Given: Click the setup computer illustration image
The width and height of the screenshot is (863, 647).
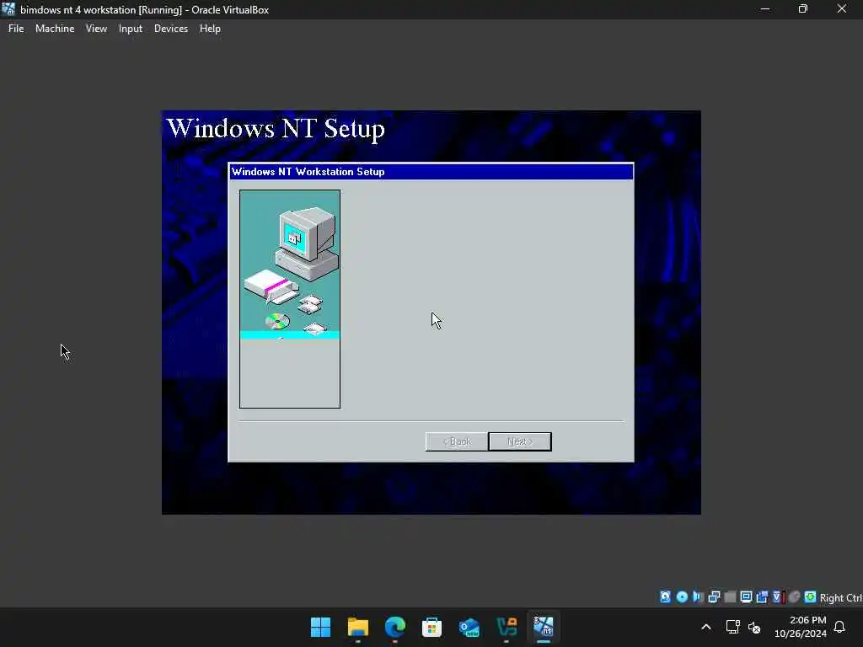Looking at the screenshot, I should 290,299.
